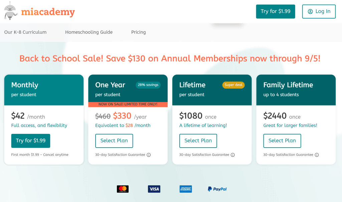Open Our K-8 Curriculum menu
This screenshot has width=342, height=202.
click(25, 32)
